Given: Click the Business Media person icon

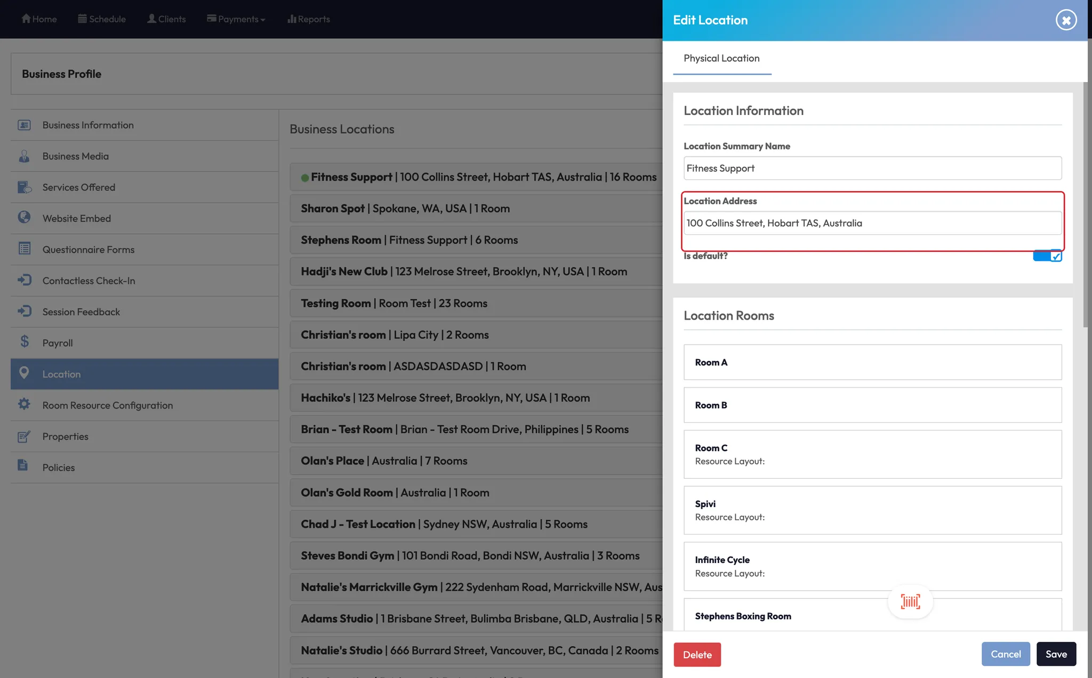Looking at the screenshot, I should (x=24, y=156).
